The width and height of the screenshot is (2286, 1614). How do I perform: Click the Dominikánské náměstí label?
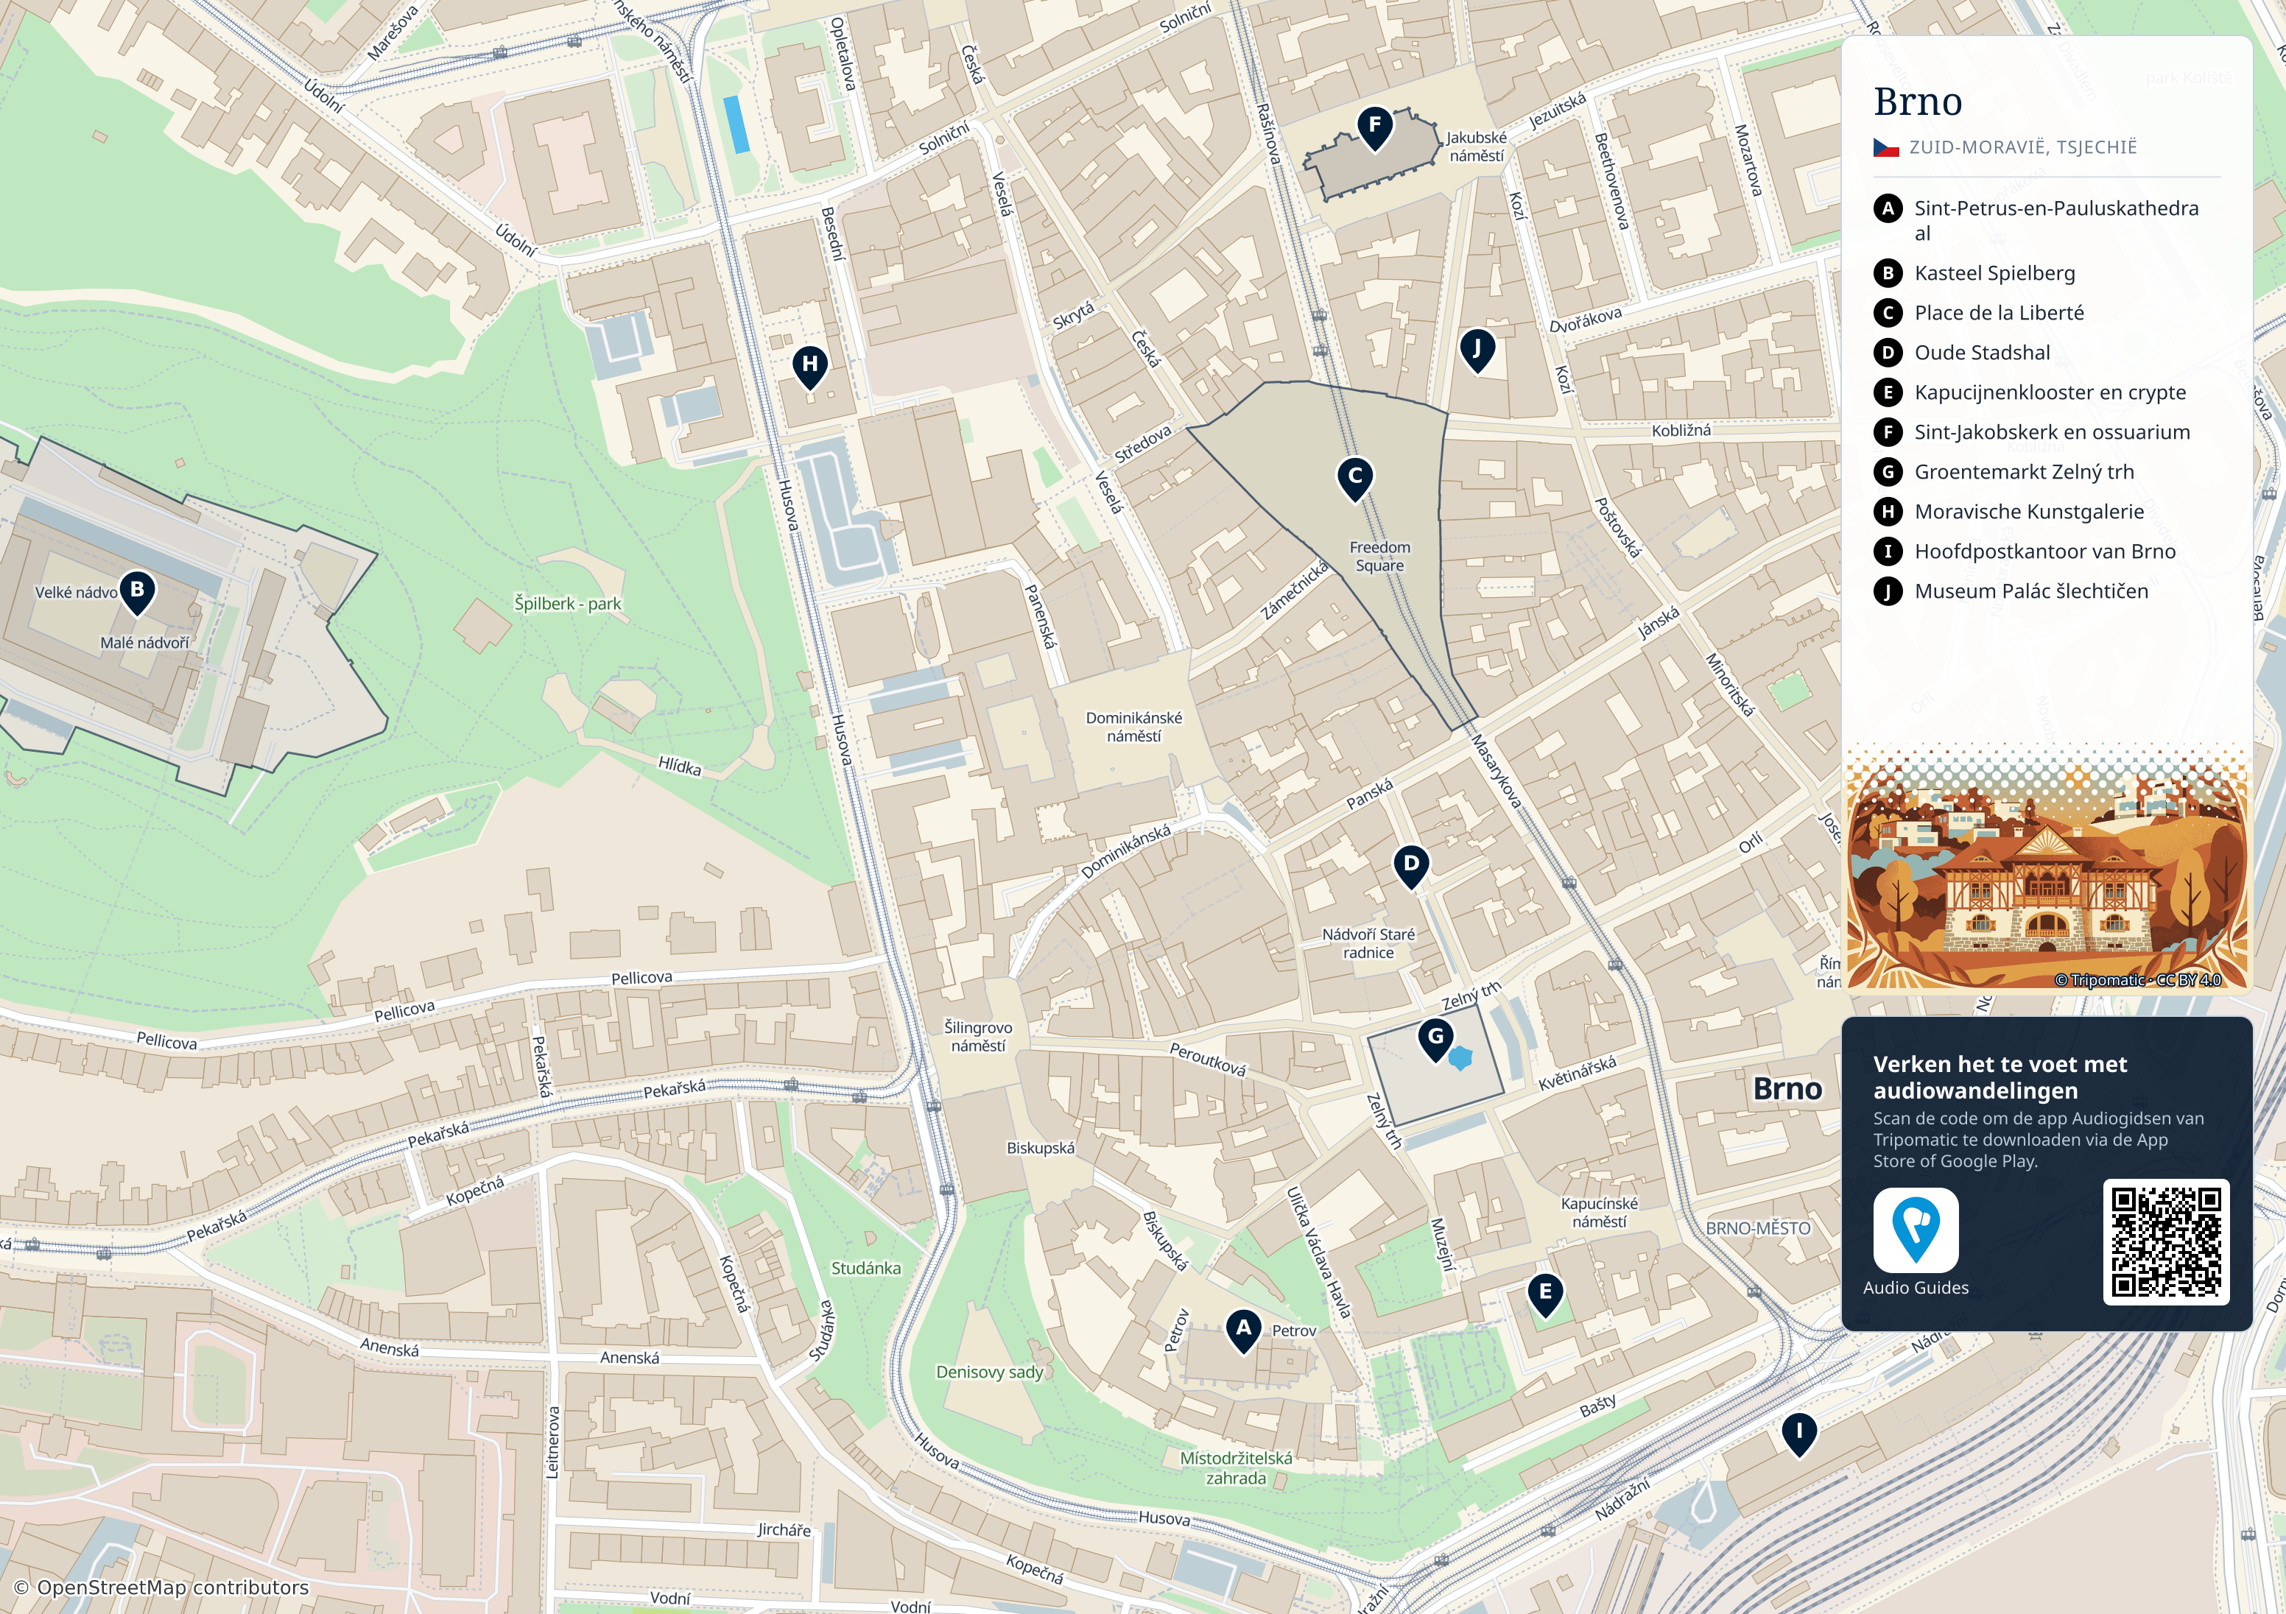(x=1134, y=727)
